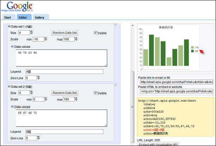Click the http://chart.apis.google.com/chart line in the yellow box
Viewport: 216px width, 146px height.
click(x=167, y=101)
